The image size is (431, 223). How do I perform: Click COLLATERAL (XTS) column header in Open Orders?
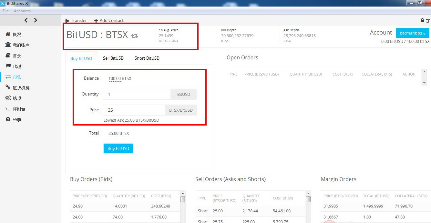click(377, 74)
